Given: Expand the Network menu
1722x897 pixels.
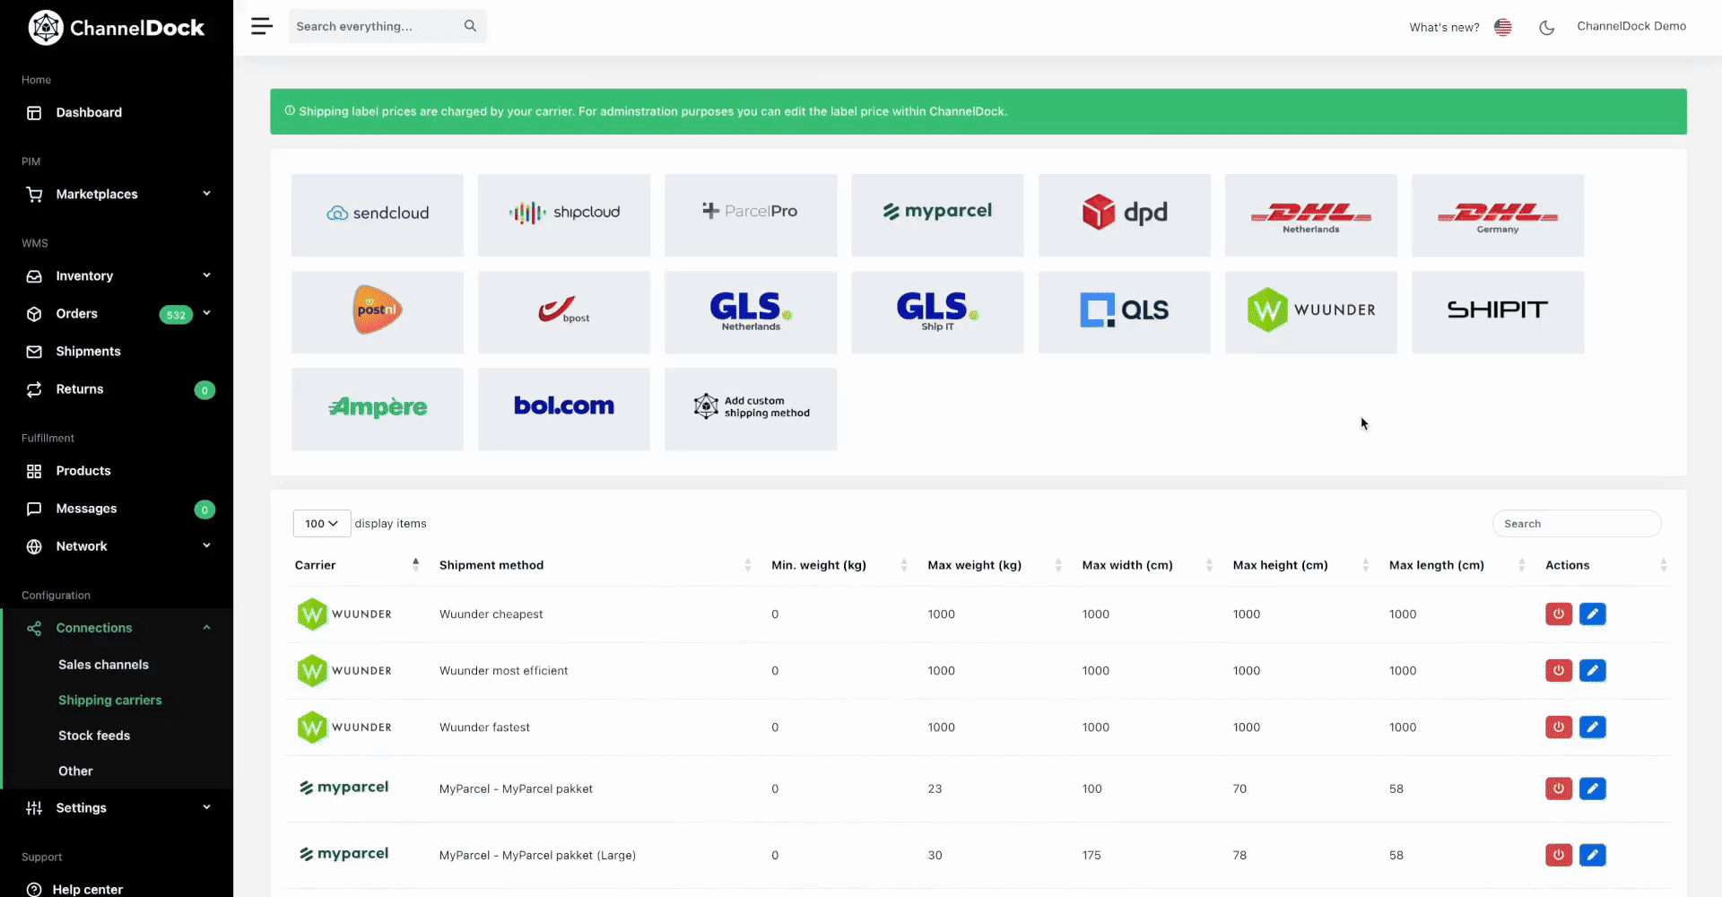Looking at the screenshot, I should click(x=117, y=546).
